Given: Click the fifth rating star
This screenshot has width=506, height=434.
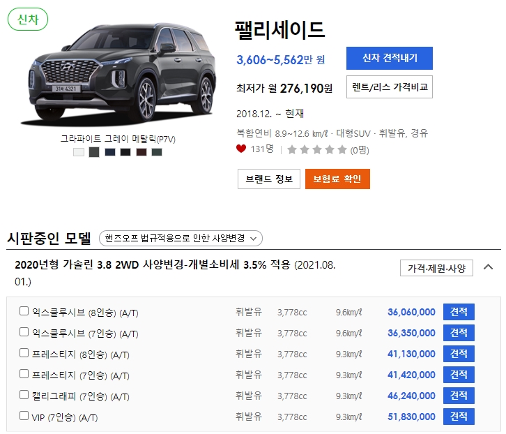Looking at the screenshot, I should coord(342,149).
